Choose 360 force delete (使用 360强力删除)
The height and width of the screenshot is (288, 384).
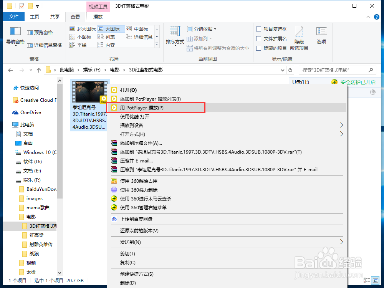[227, 190]
